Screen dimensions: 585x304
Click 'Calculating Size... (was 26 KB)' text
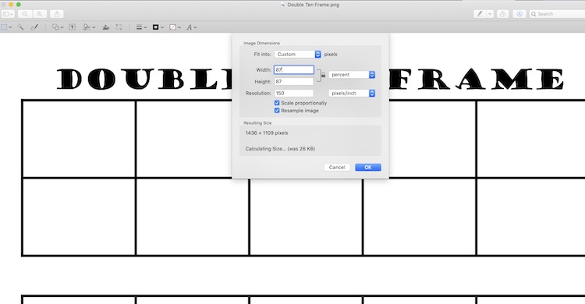(x=280, y=148)
